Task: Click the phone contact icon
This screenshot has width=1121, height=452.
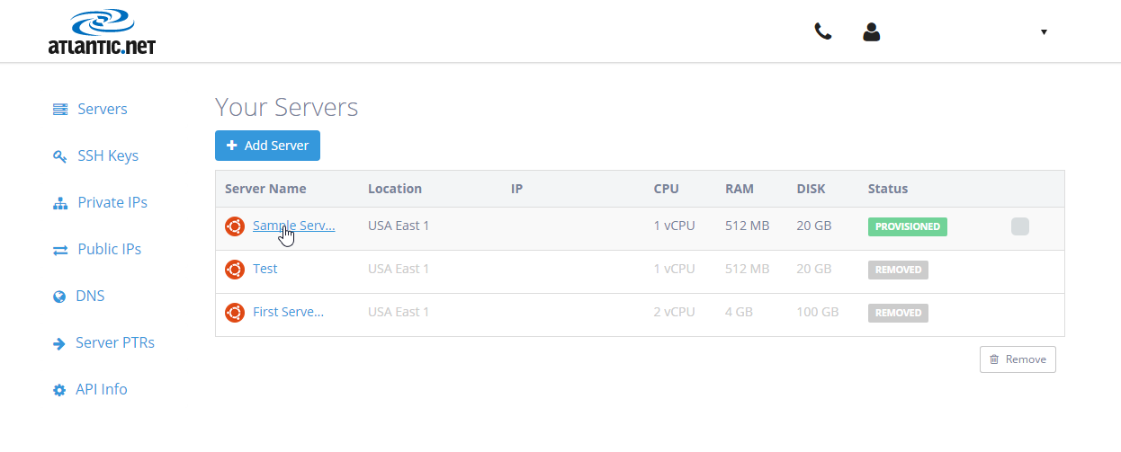Action: 822,31
